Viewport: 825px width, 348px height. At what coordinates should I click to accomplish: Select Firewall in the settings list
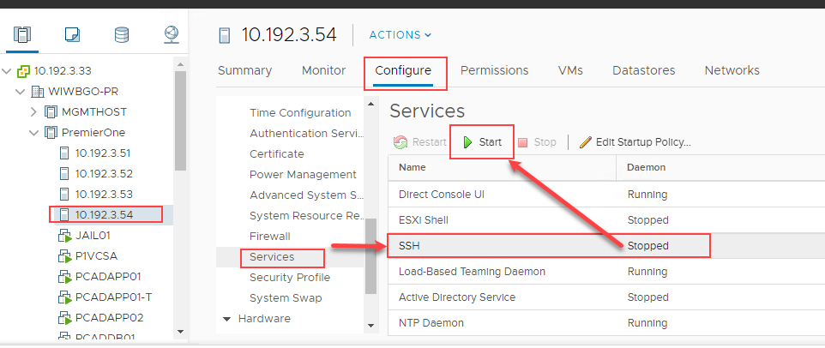point(270,236)
